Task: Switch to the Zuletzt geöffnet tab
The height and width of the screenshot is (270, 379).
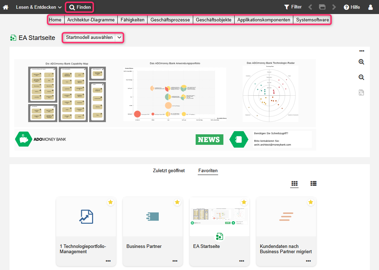Action: (x=169, y=171)
